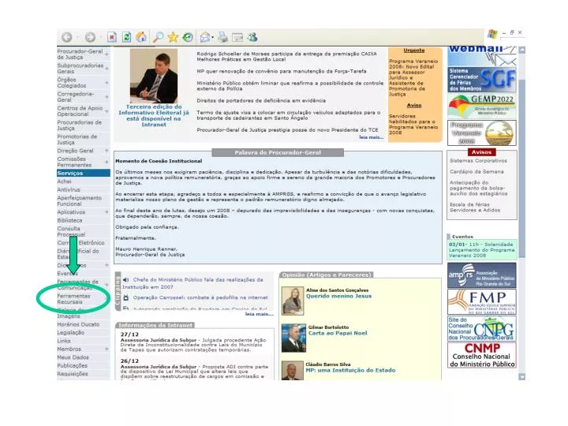
Task: Open the browser Home page icon
Action: click(141, 37)
